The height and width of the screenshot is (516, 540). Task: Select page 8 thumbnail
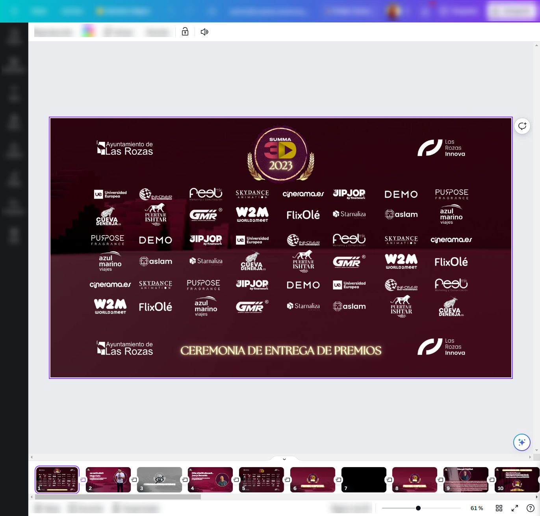415,480
